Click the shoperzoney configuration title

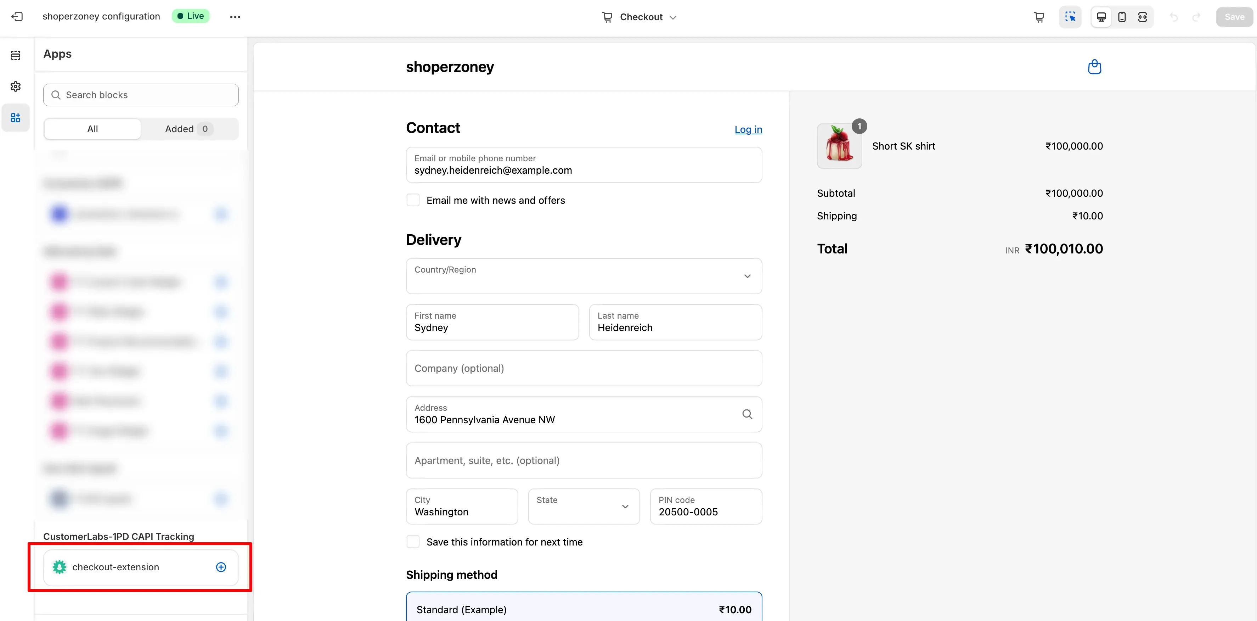(101, 16)
